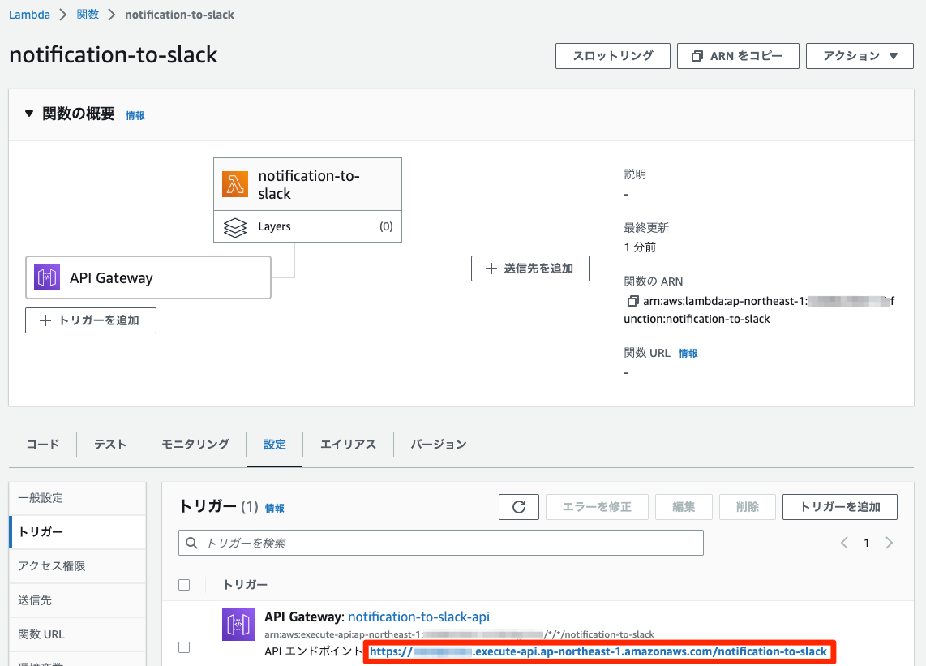Click the ARN をコピー button
The image size is (926, 666).
(738, 56)
